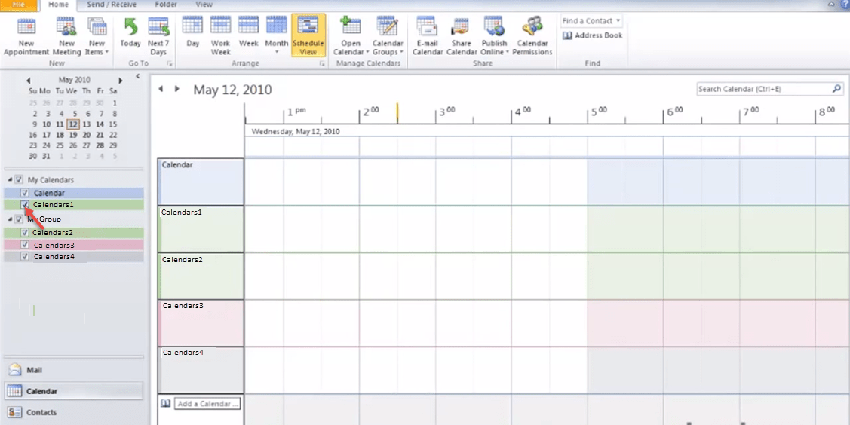Image resolution: width=850 pixels, height=425 pixels.
Task: Create a New Appointment
Action: click(26, 35)
